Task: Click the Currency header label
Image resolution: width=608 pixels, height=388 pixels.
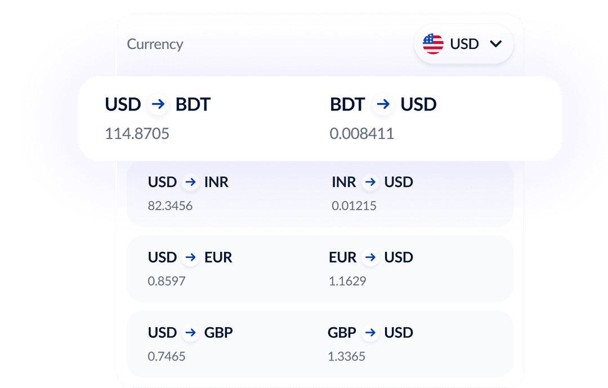Action: 155,44
